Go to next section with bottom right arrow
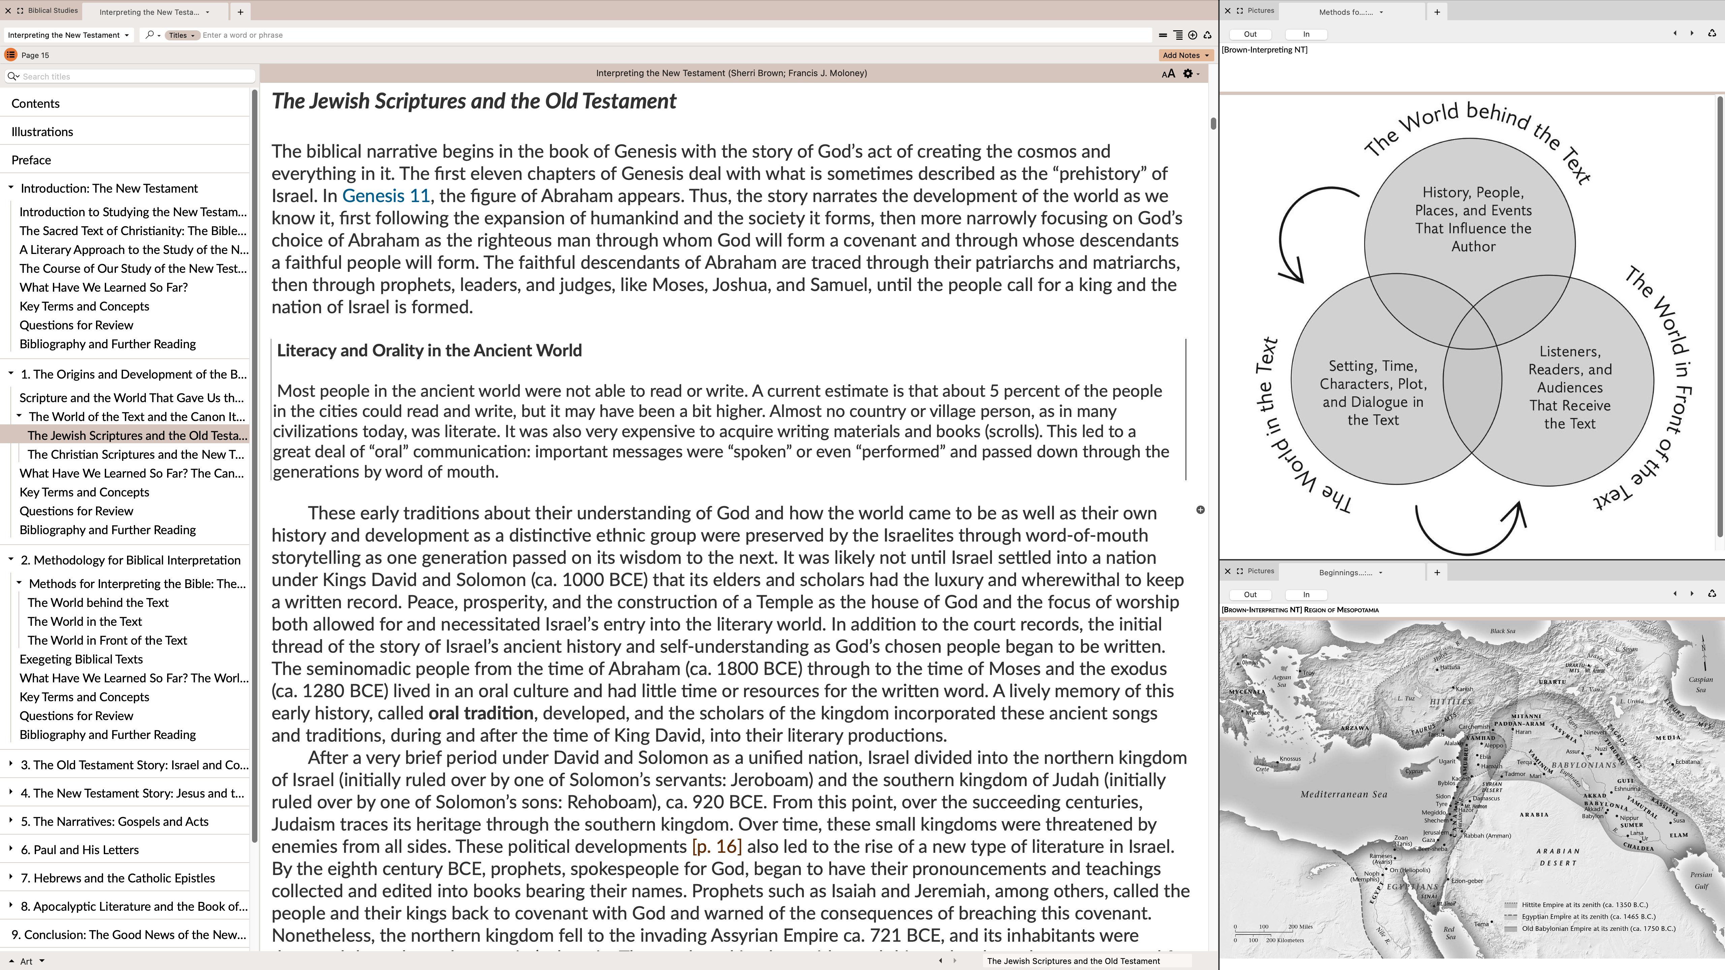The image size is (1725, 970). click(955, 961)
